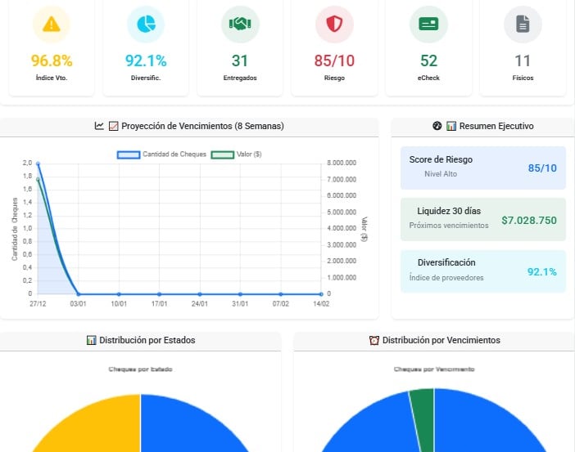This screenshot has height=452, width=575.
Task: Click the cyan pie chart Diversific. icon
Action: coord(146,25)
